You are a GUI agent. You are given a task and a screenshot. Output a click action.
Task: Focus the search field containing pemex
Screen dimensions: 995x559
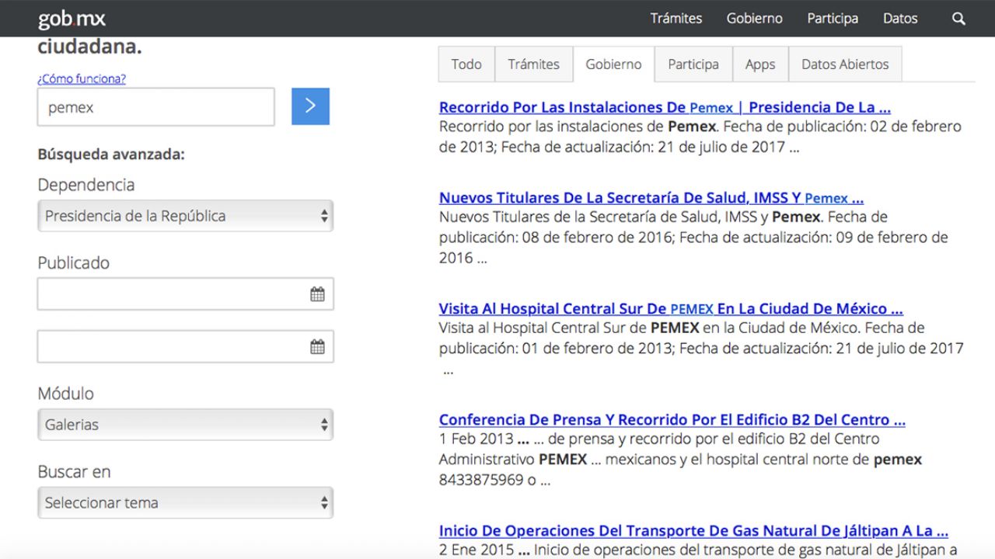click(x=156, y=107)
